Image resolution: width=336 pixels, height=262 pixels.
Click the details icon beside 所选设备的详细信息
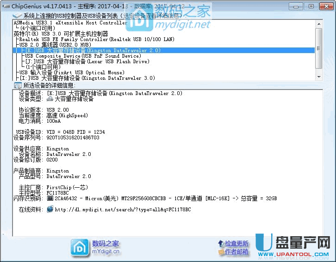18,85
